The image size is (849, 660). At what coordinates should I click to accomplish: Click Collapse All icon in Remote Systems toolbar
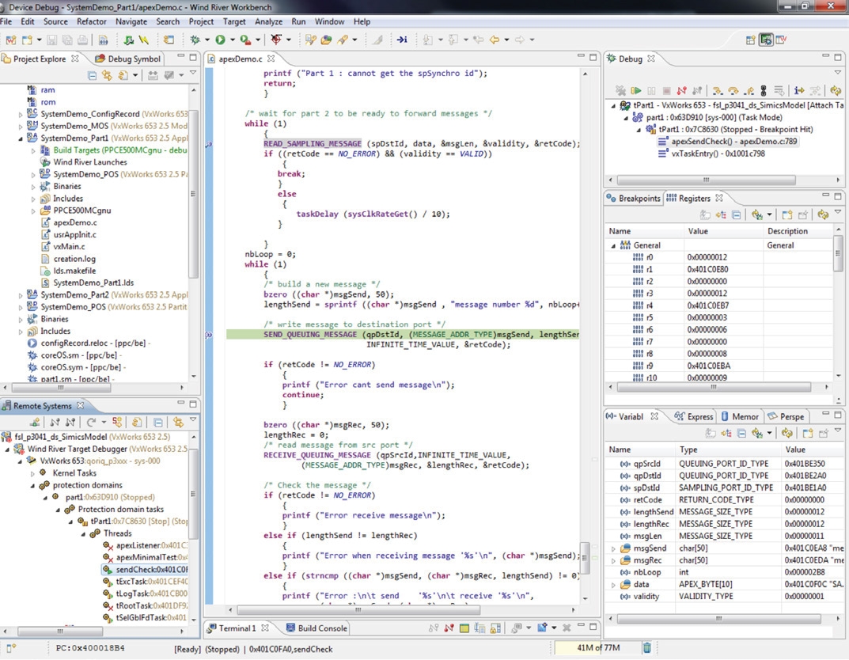tap(158, 422)
